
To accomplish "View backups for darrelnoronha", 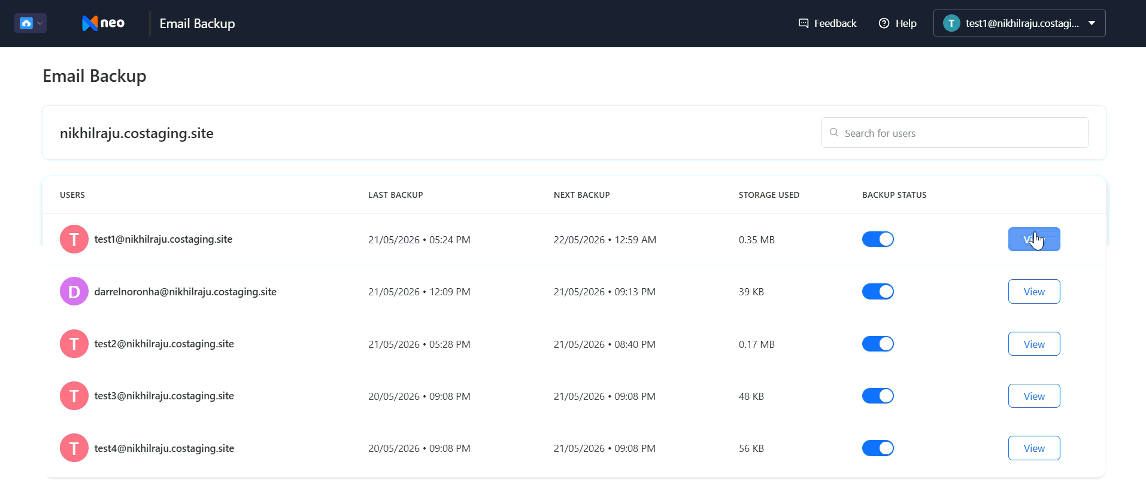I will (x=1034, y=291).
